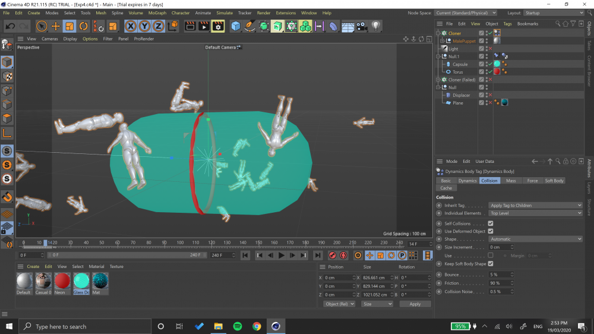Open the Cache tab button
This screenshot has height=334, width=594.
point(446,188)
